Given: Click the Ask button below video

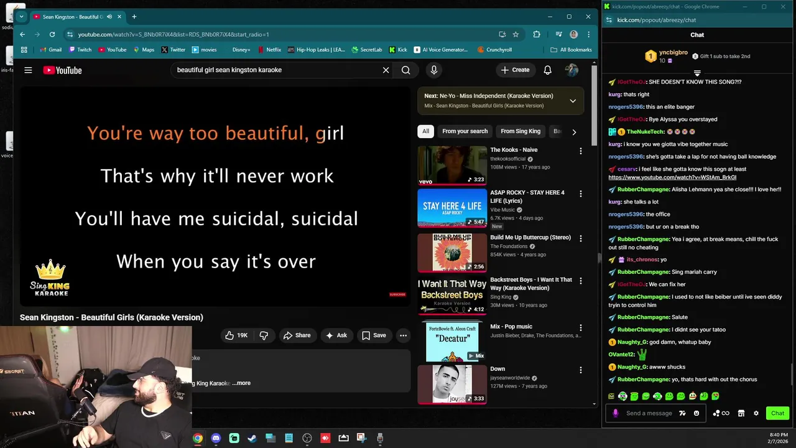Looking at the screenshot, I should [x=336, y=335].
